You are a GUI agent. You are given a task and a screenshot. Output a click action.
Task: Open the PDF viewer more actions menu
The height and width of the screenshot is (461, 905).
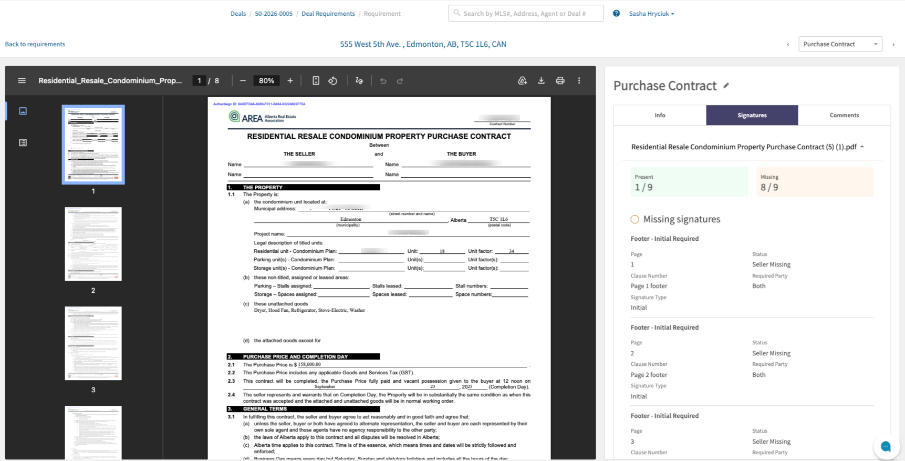tap(579, 80)
